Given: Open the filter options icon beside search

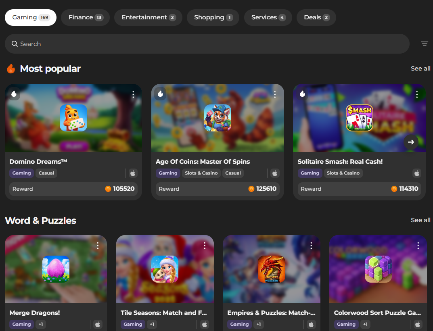Looking at the screenshot, I should pyautogui.click(x=425, y=44).
